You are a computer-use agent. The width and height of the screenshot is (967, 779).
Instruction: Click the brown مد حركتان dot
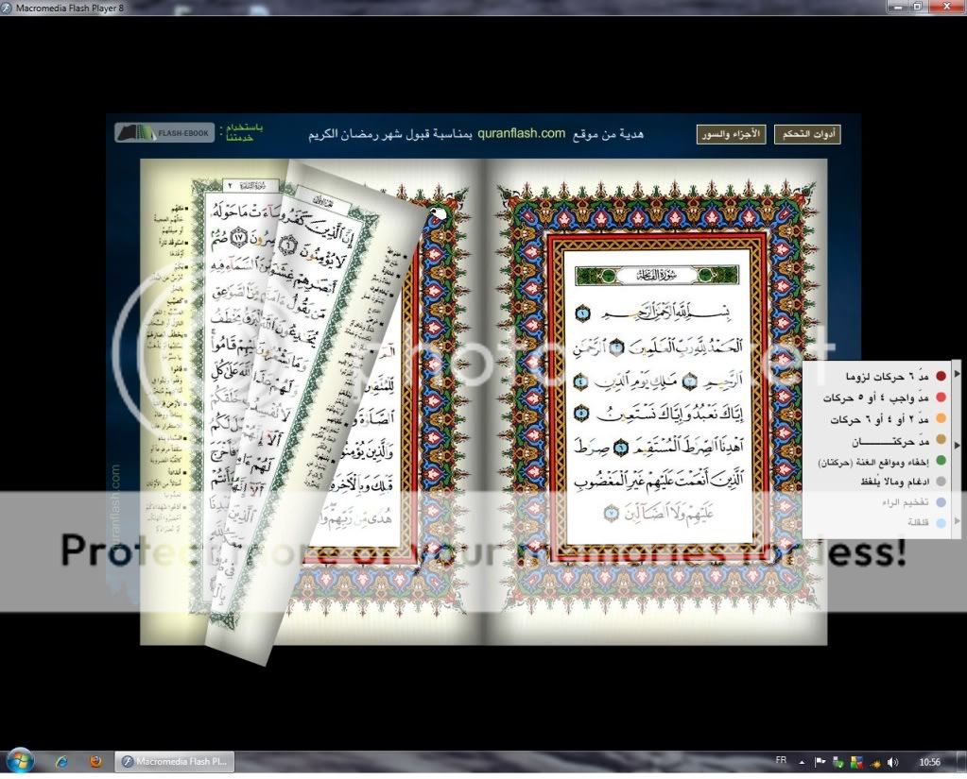941,440
